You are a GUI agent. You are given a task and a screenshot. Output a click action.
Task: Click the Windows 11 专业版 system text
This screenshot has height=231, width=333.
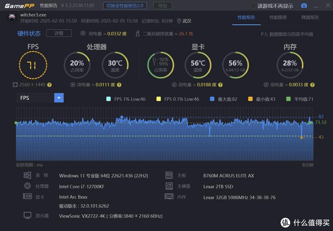click(104, 176)
